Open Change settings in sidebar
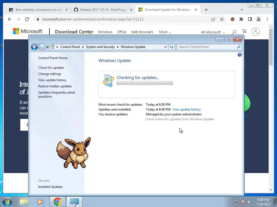Viewport: 277px width, 207px height. pyautogui.click(x=50, y=74)
